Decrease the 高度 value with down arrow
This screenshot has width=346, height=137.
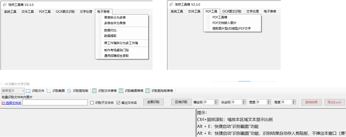[294, 104]
